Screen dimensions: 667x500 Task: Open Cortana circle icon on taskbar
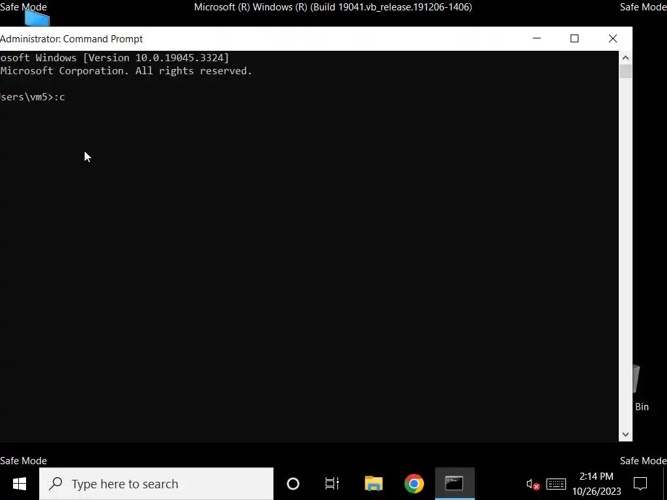[x=293, y=484]
